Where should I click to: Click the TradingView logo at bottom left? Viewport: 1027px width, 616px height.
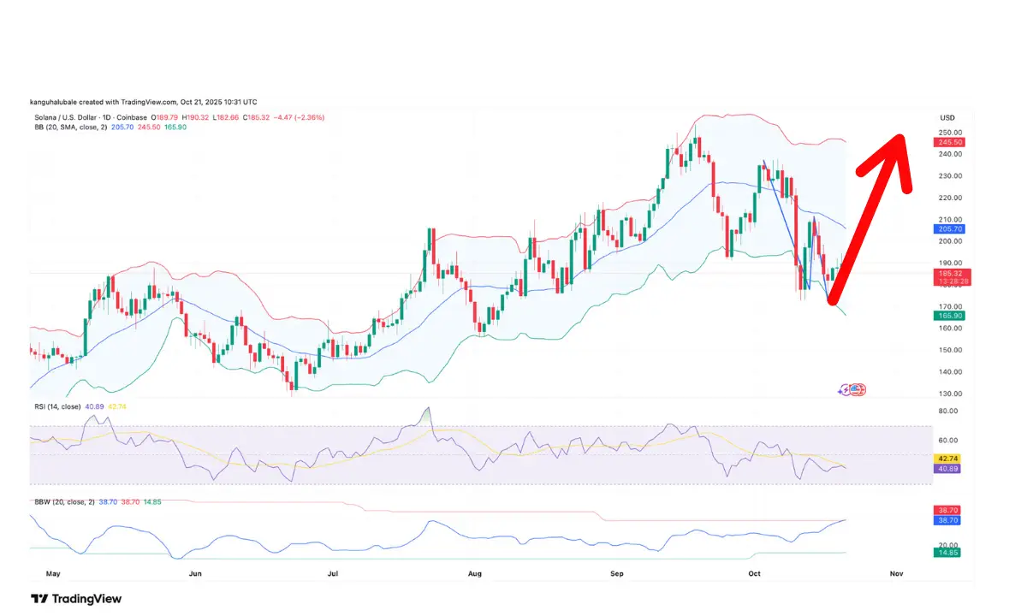click(75, 599)
